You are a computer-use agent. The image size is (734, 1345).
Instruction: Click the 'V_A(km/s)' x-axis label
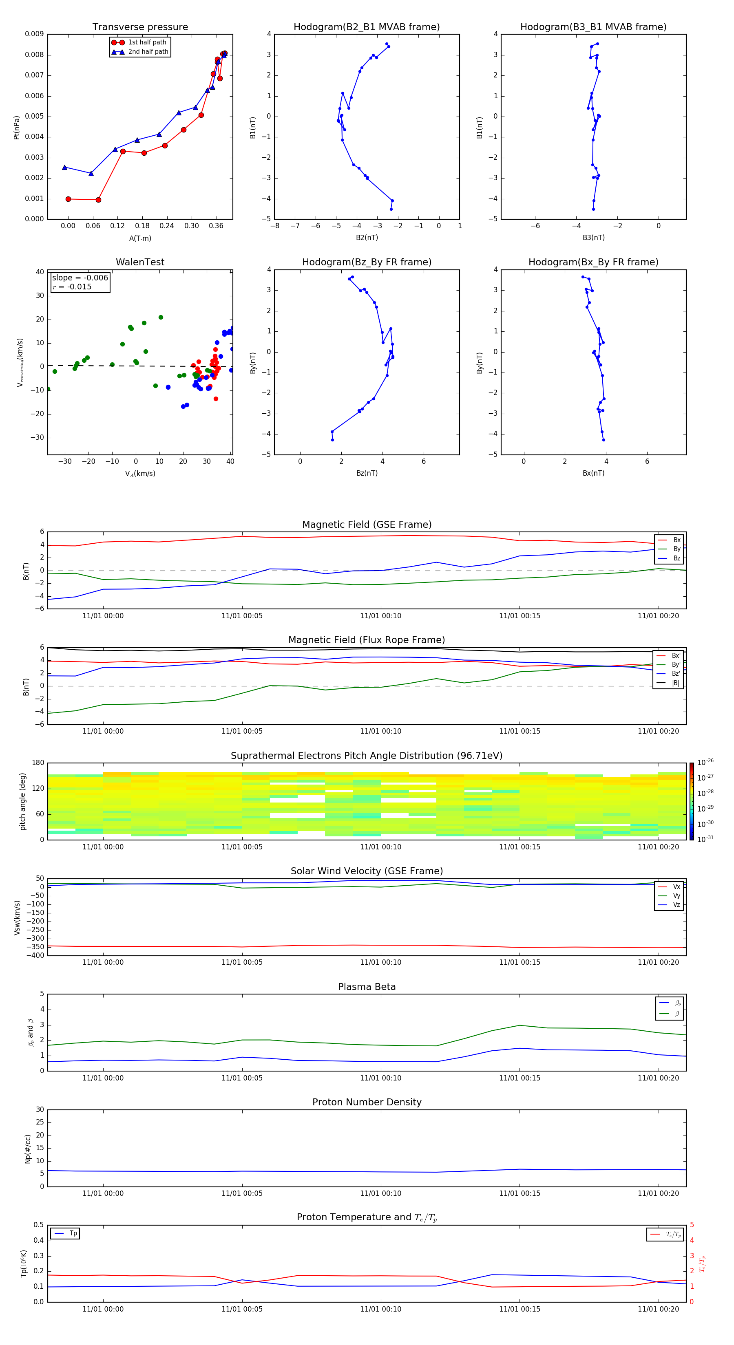pos(140,474)
